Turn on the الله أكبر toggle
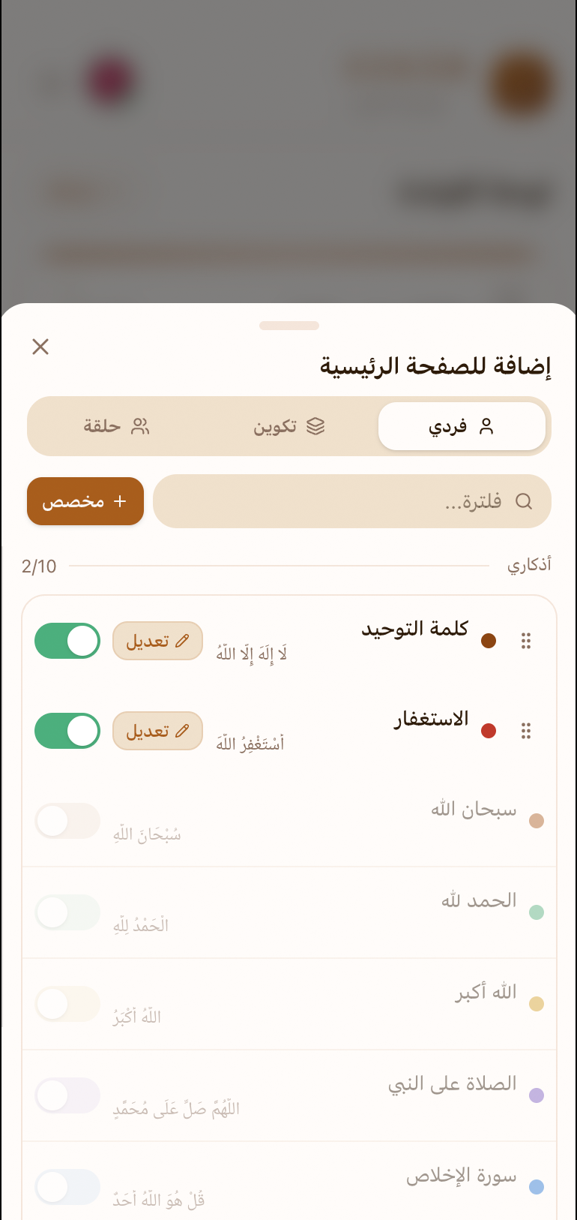This screenshot has height=1220, width=577. tap(67, 1004)
